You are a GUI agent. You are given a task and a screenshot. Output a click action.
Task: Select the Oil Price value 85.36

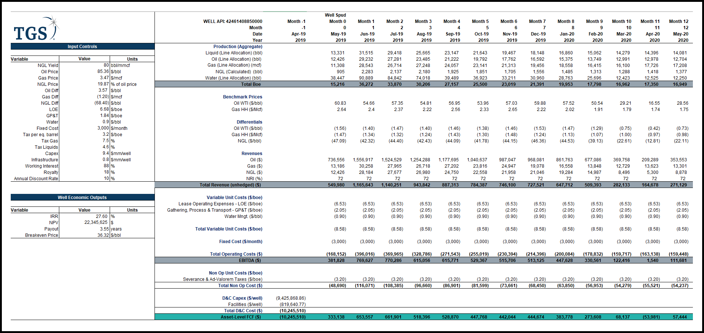(x=103, y=72)
